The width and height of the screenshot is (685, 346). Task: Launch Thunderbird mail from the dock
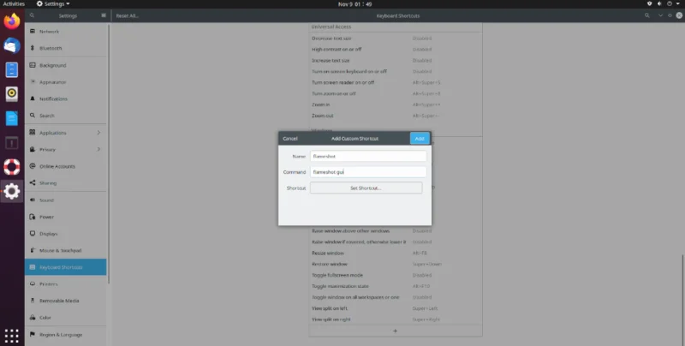[12, 45]
